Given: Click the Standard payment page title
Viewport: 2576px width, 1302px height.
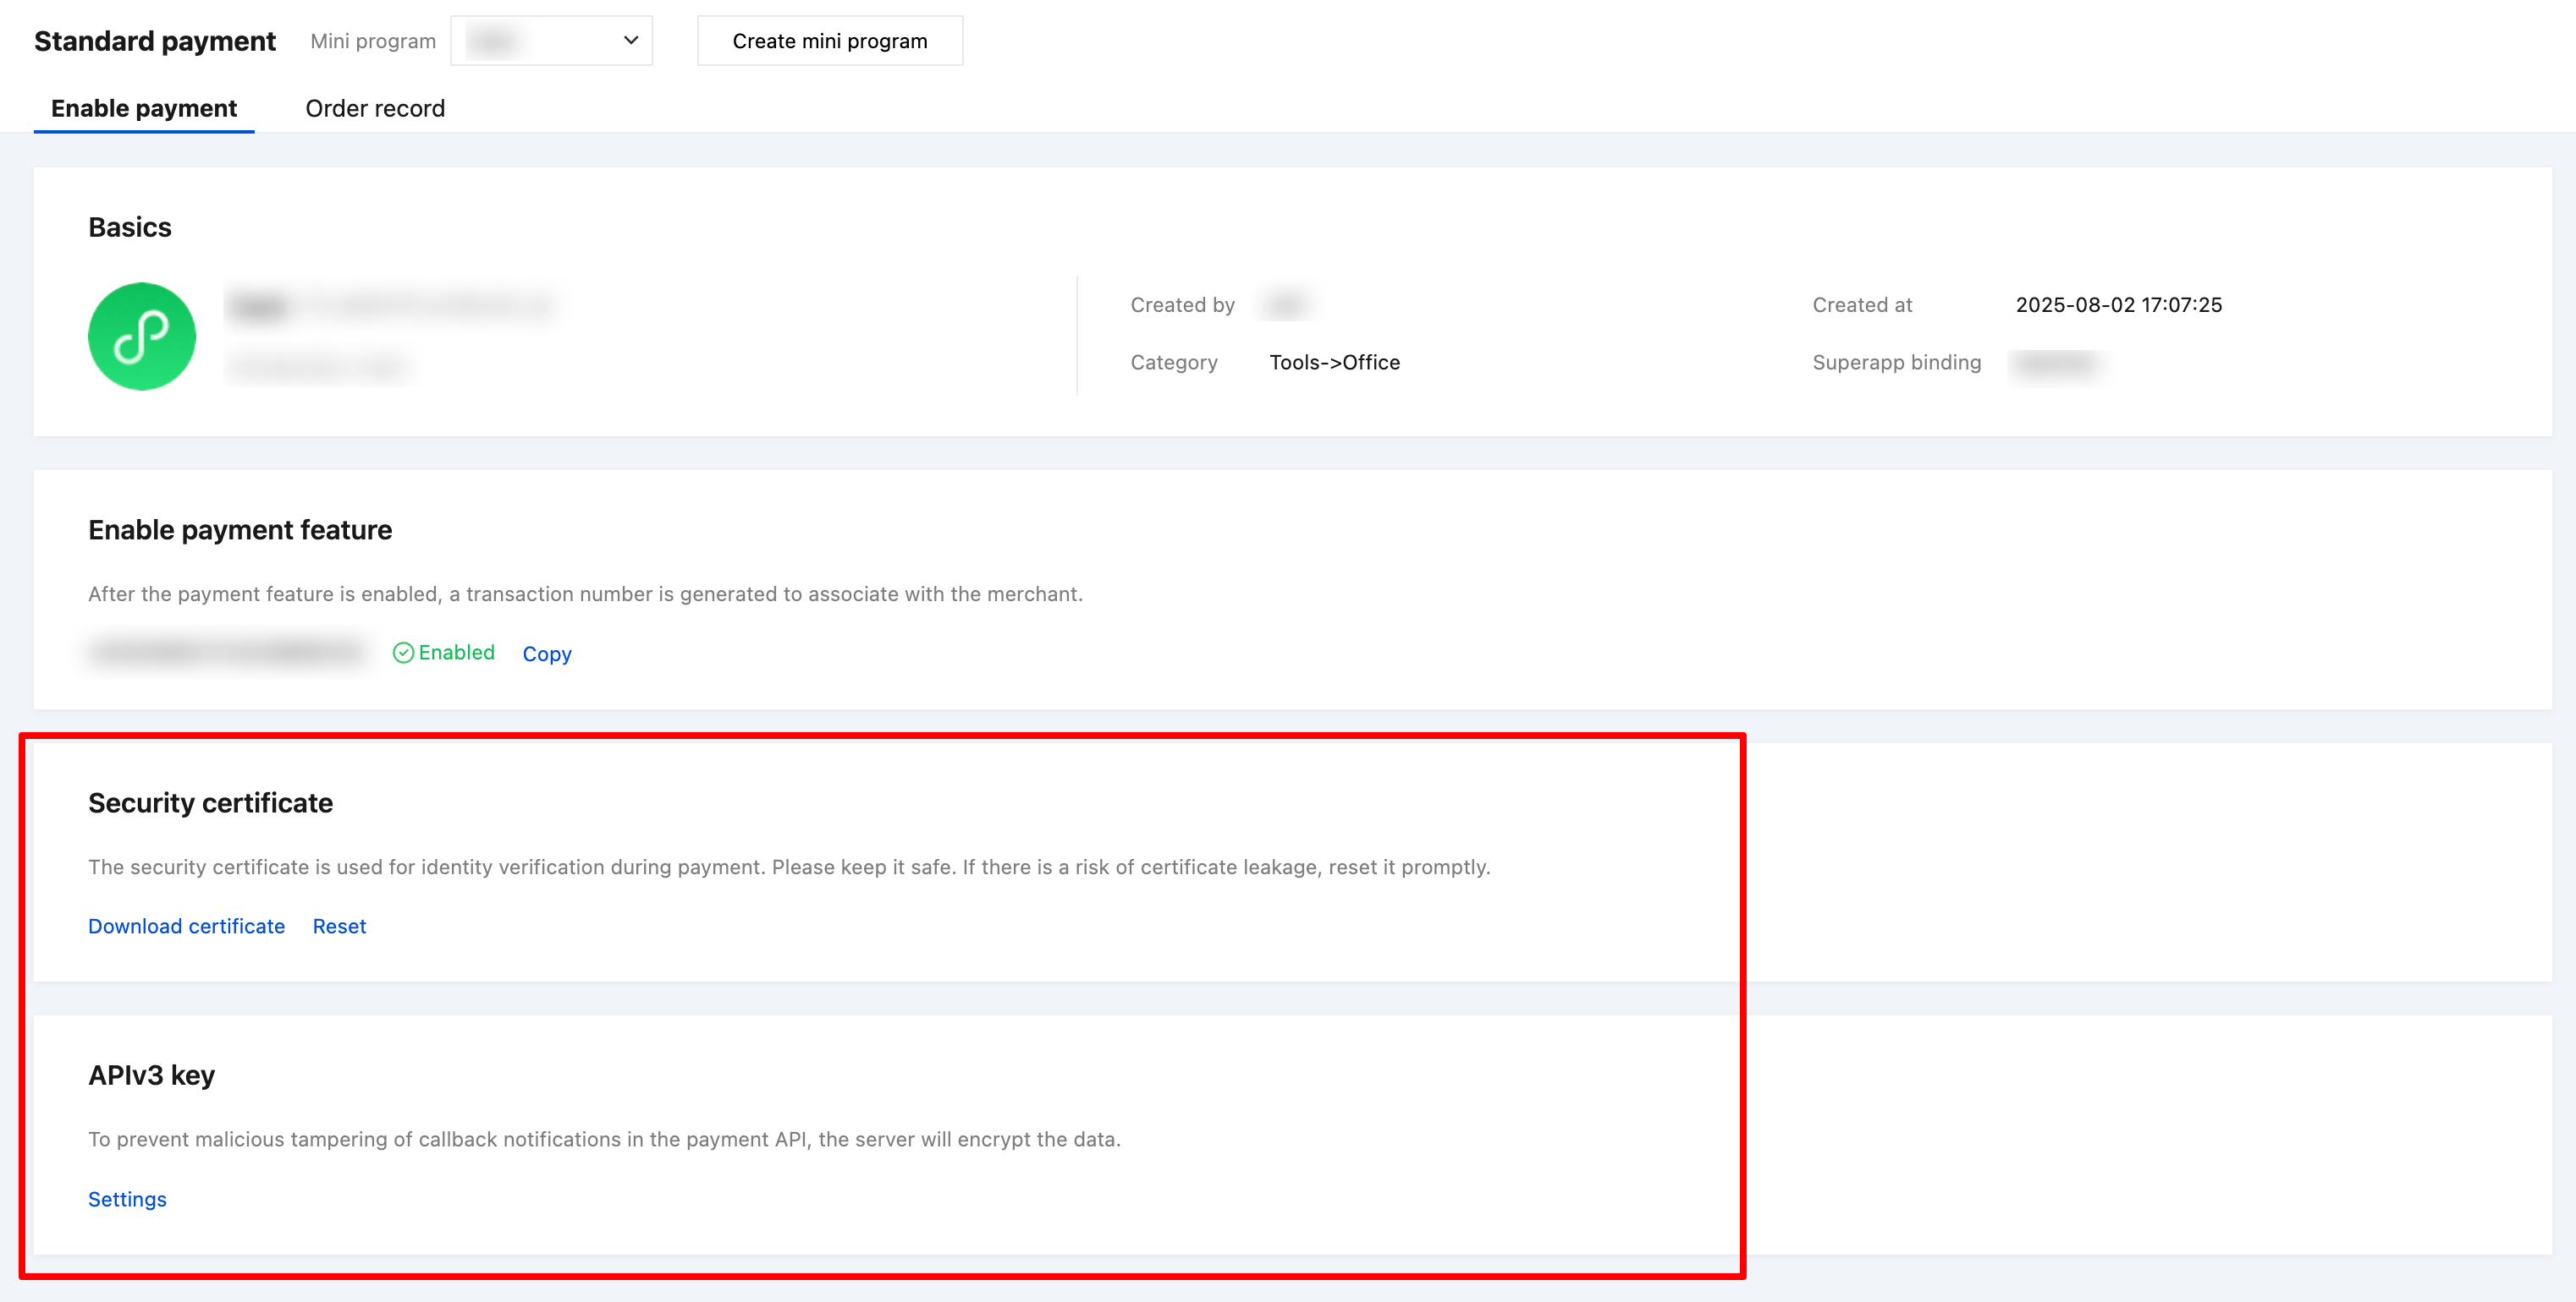Looking at the screenshot, I should 155,41.
